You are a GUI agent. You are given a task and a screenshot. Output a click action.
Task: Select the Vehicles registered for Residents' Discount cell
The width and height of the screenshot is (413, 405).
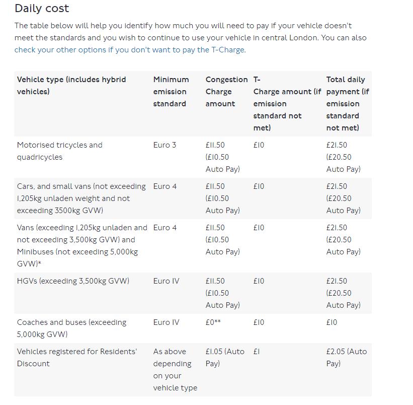[x=77, y=358]
